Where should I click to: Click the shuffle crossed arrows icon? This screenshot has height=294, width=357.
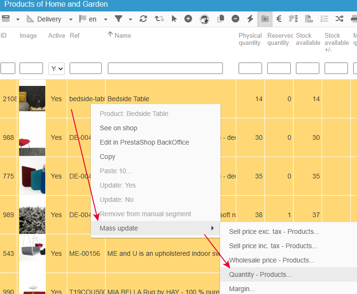click(x=339, y=19)
